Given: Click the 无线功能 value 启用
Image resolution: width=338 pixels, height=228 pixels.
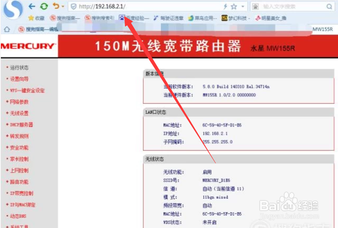Looking at the screenshot, I should click(207, 172).
